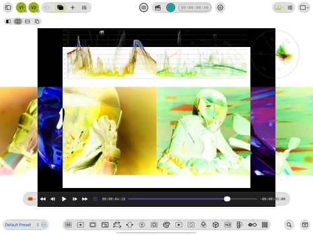
Task: Click the plain screen rectangle icon
Action: [93, 225]
